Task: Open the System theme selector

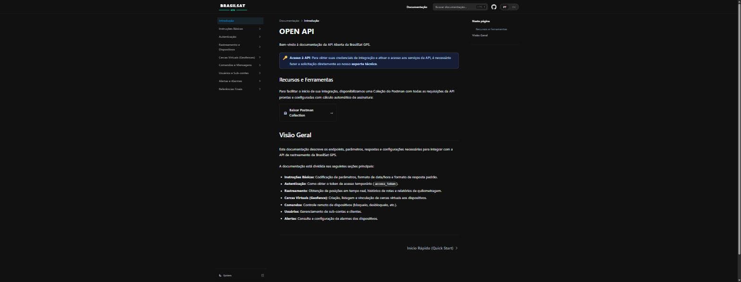Action: pyautogui.click(x=226, y=275)
